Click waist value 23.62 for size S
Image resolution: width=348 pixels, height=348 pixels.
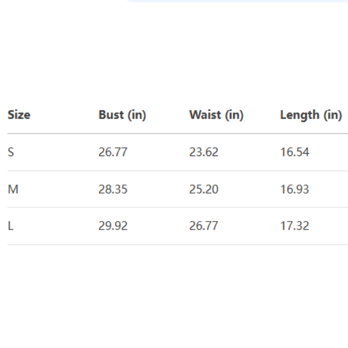204,153
